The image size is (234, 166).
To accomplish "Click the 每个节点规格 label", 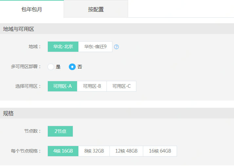I will pos(26,151).
